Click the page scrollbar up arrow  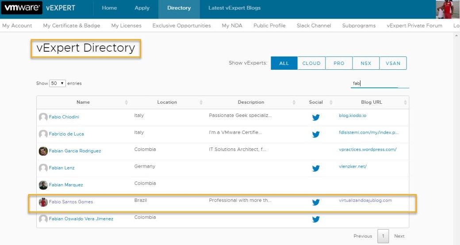pyautogui.click(x=457, y=35)
